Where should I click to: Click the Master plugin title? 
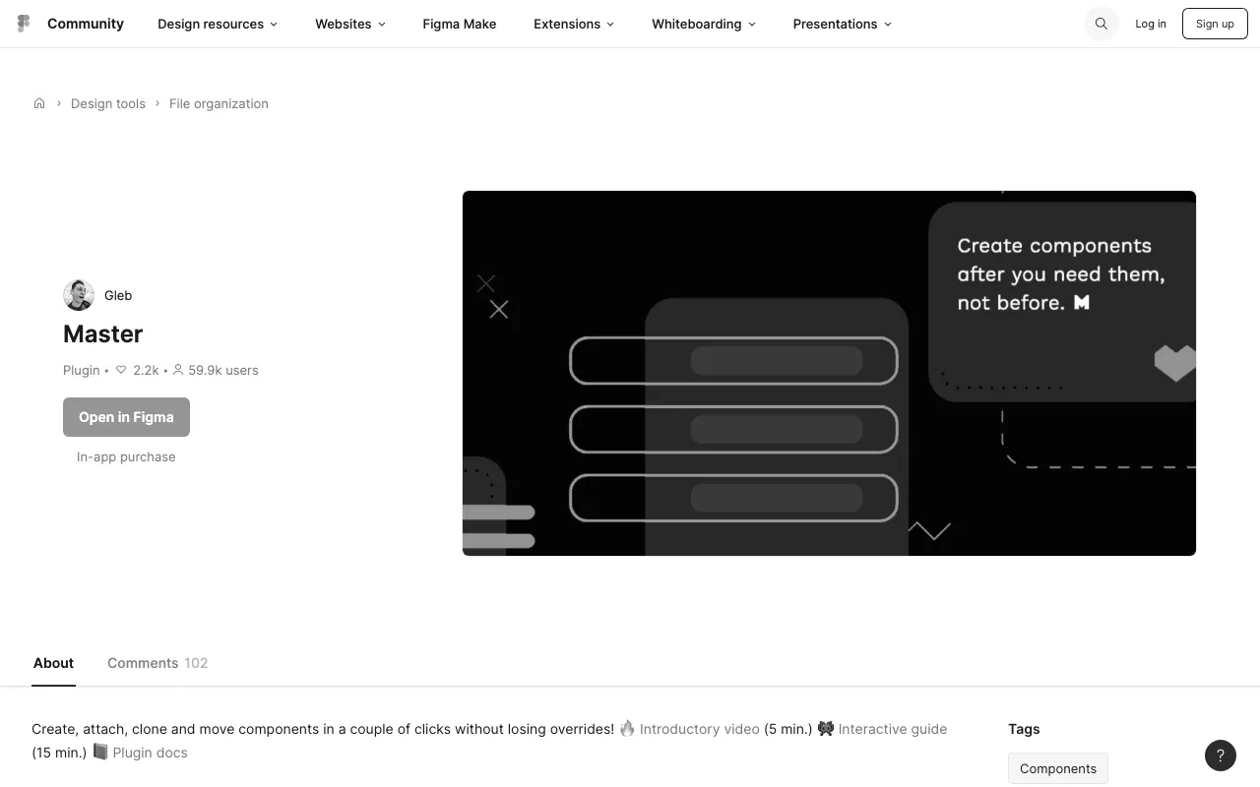[x=103, y=333]
